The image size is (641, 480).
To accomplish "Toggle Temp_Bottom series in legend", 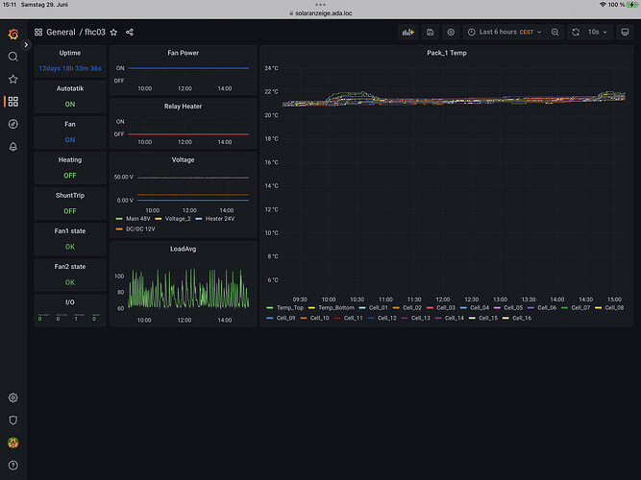I will pyautogui.click(x=336, y=307).
